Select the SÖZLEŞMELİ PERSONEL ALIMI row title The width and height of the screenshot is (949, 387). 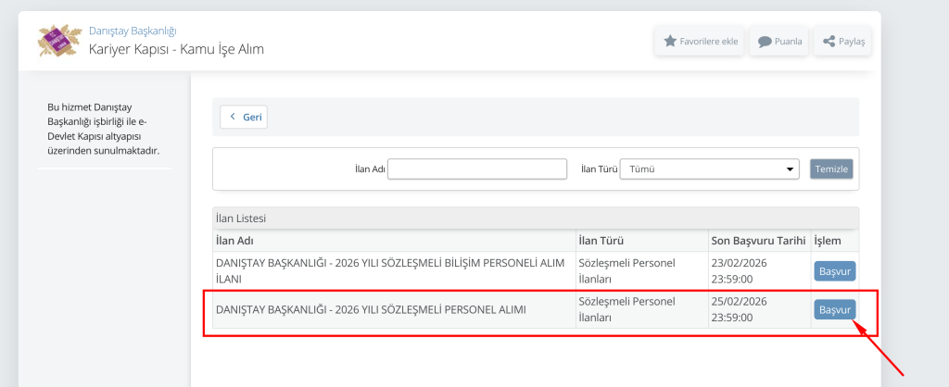tap(371, 309)
